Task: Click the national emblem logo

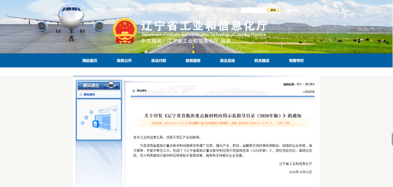Action: 125,31
